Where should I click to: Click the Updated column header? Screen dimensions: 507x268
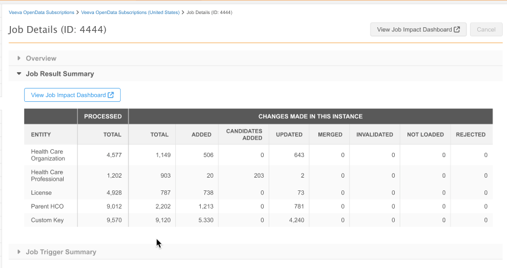point(289,135)
